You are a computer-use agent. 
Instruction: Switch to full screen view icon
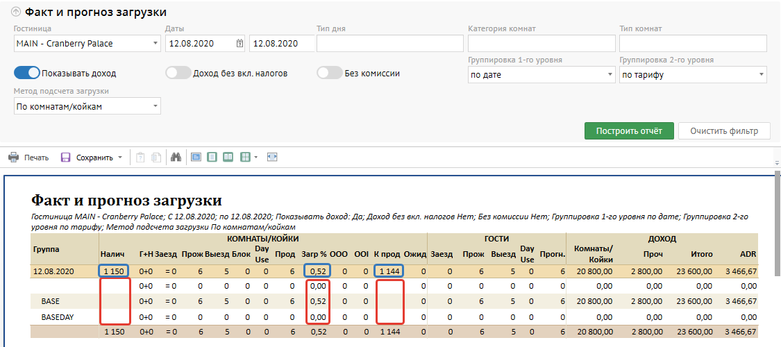(x=196, y=158)
